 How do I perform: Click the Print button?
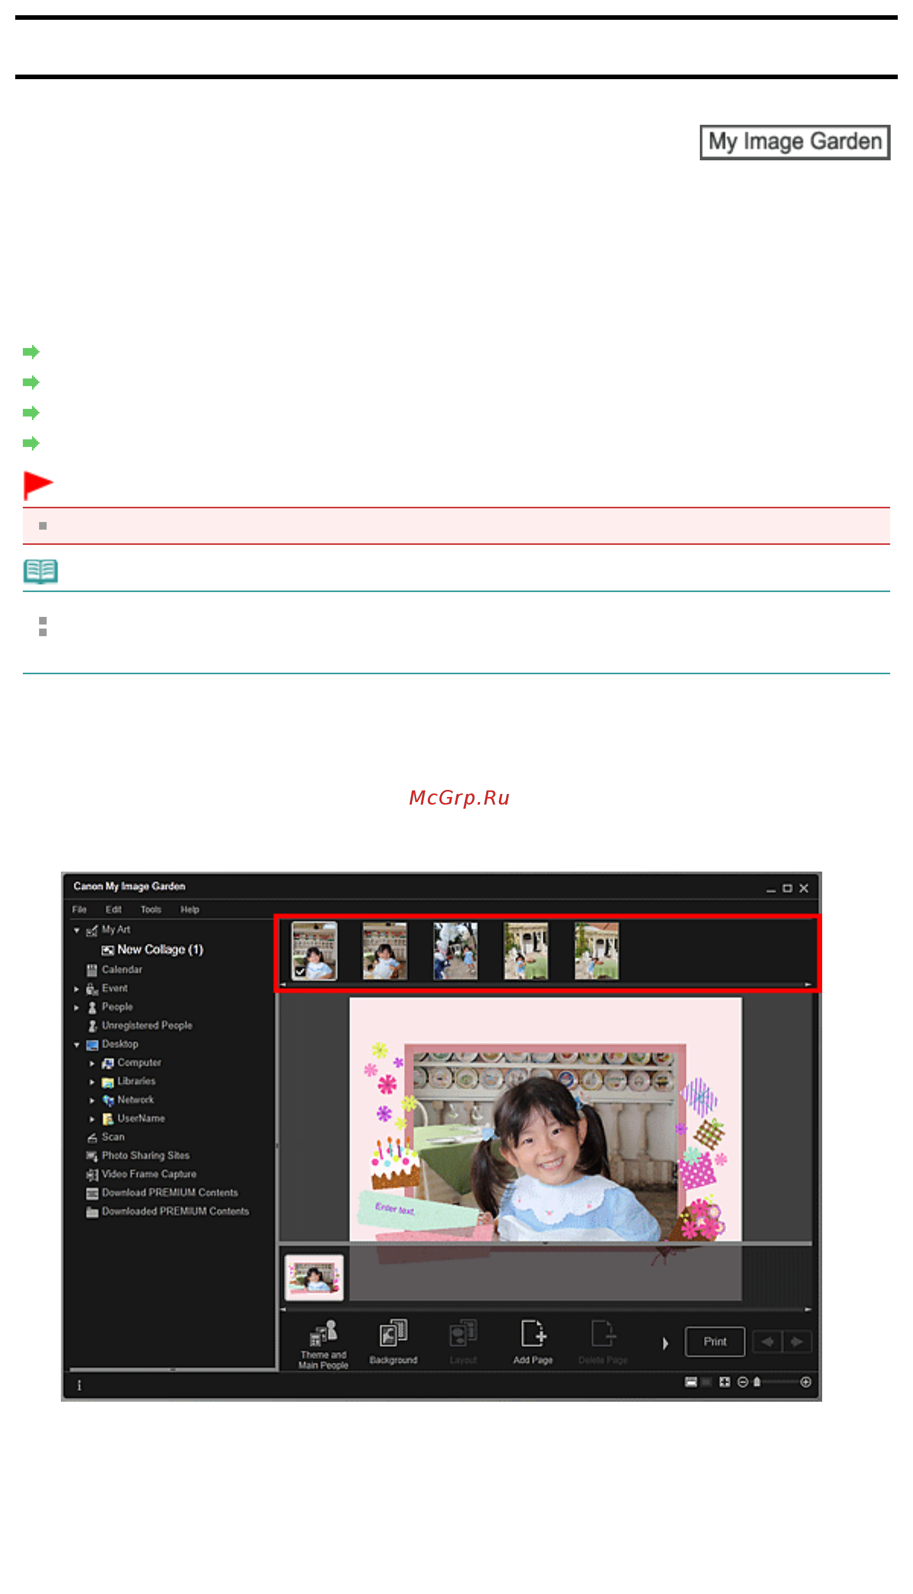(715, 1341)
